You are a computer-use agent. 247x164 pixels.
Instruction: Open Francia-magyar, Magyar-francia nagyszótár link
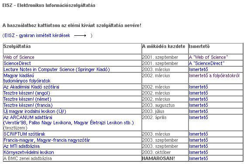(x=47, y=140)
